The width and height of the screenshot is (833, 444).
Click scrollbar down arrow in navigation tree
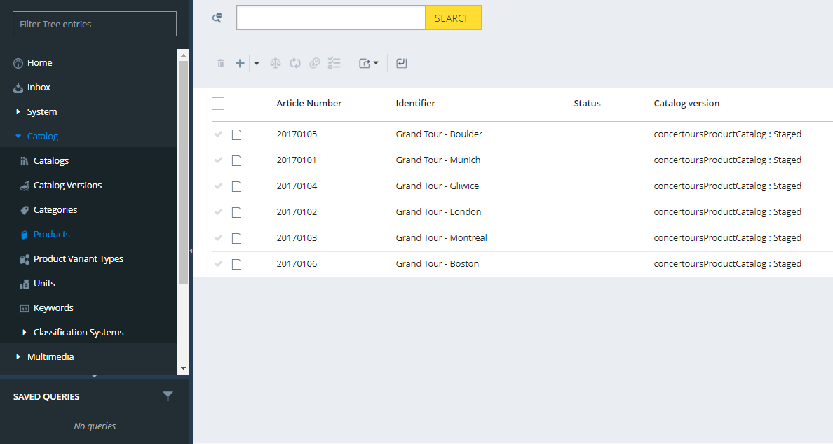click(x=183, y=368)
